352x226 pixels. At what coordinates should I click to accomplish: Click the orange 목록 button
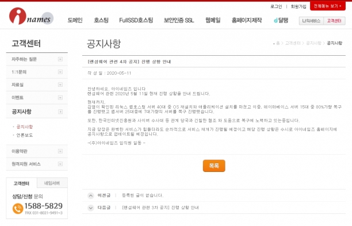click(x=214, y=166)
